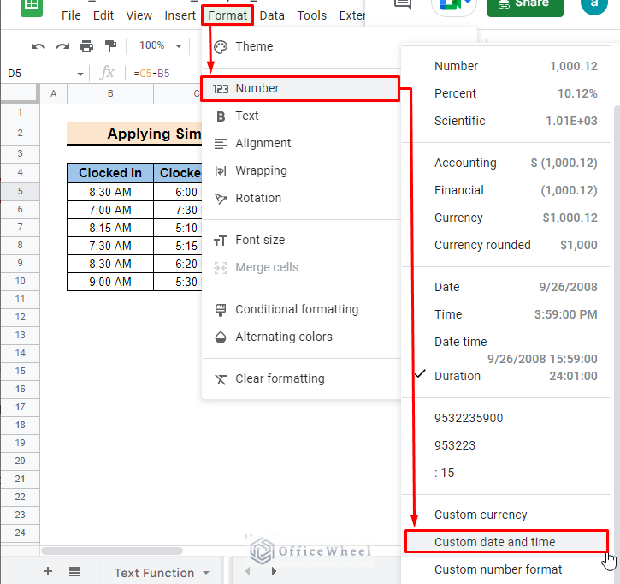Viewport: 620px width, 584px height.
Task: Click the Alternating colors drop icon
Action: click(221, 337)
